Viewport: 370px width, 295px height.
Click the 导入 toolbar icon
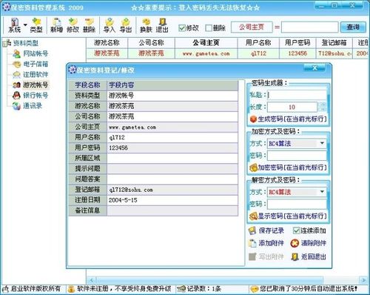110,25
